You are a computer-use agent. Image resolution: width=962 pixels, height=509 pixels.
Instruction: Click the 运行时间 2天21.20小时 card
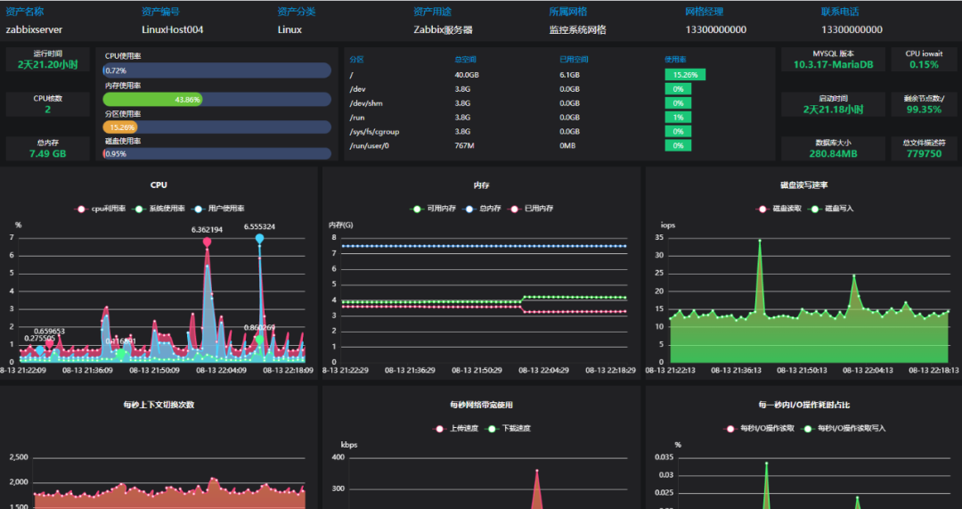(x=48, y=60)
